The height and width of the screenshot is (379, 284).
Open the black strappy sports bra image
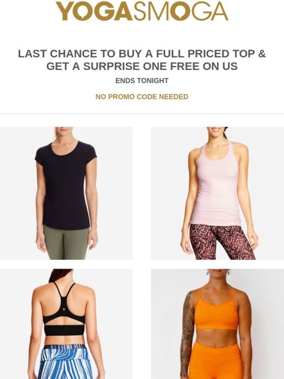point(66,324)
